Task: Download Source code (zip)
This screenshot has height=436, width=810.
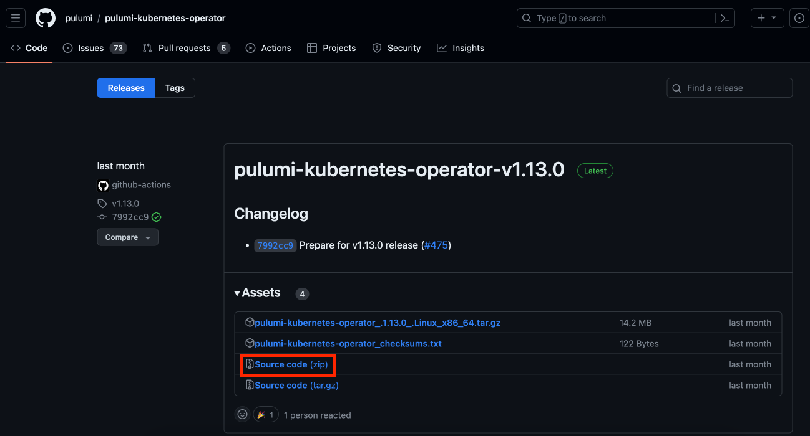Action: (291, 364)
